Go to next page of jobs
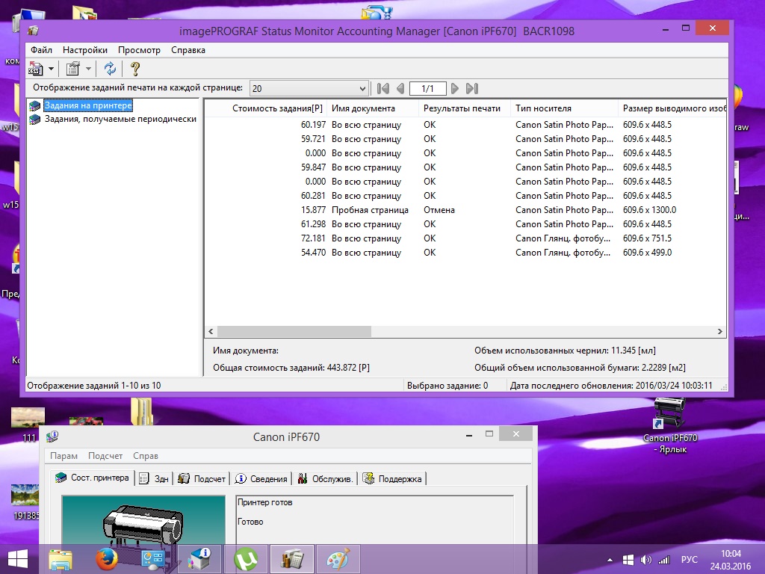Viewport: 765px width, 574px height. pyautogui.click(x=455, y=88)
